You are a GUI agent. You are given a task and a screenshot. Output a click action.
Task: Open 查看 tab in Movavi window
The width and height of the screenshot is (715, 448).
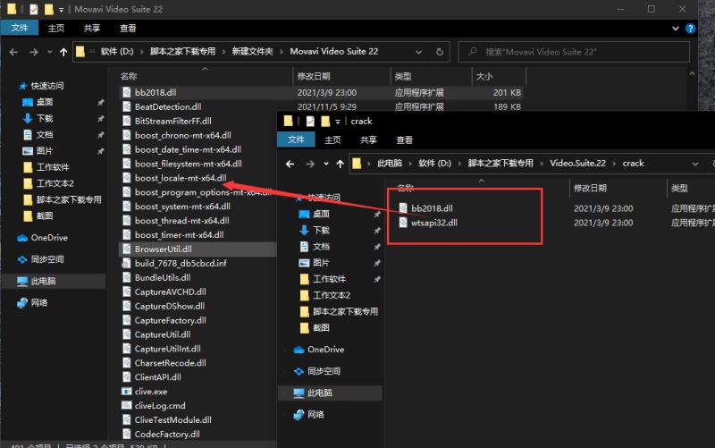[128, 29]
